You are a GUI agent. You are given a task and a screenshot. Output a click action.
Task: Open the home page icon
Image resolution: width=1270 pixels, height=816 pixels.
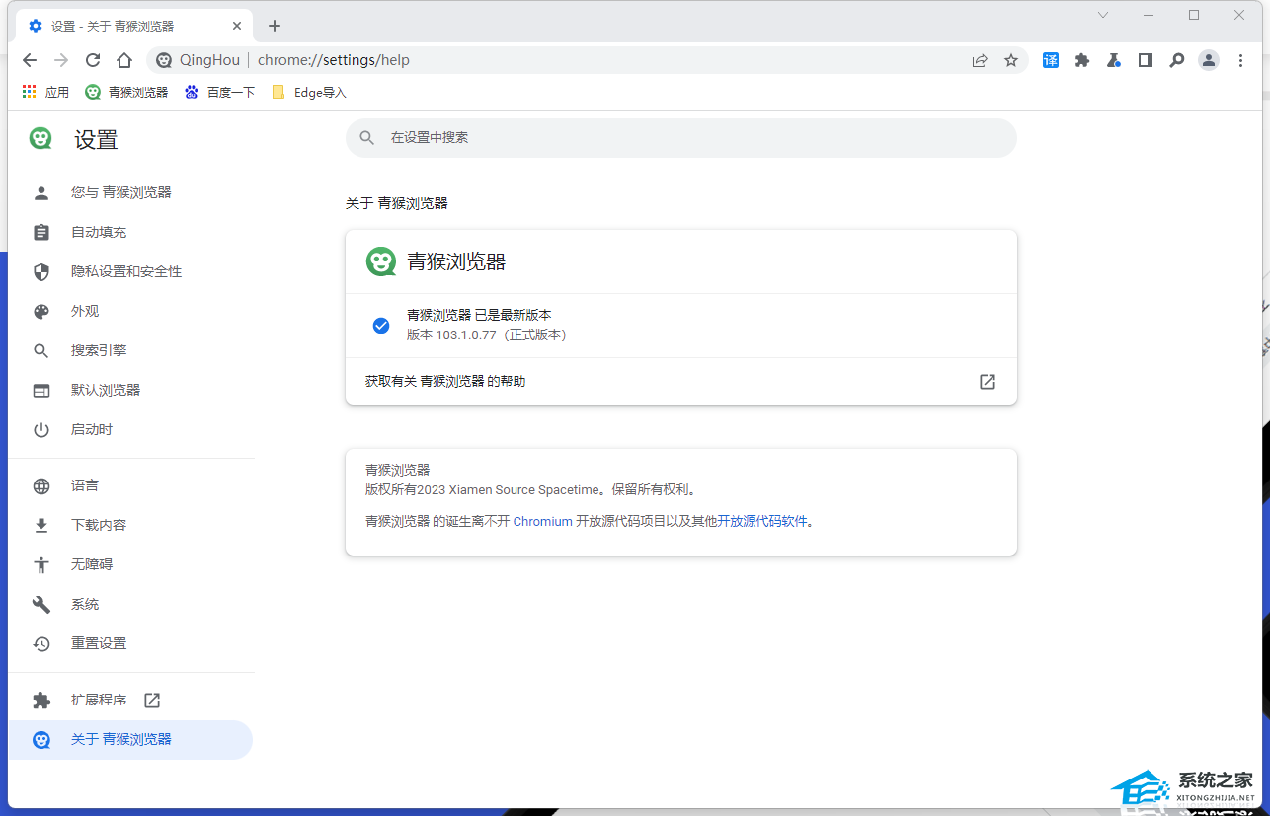coord(124,60)
